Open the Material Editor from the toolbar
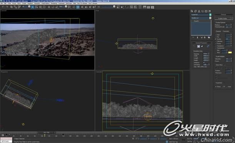The image size is (235, 143). 140,7
